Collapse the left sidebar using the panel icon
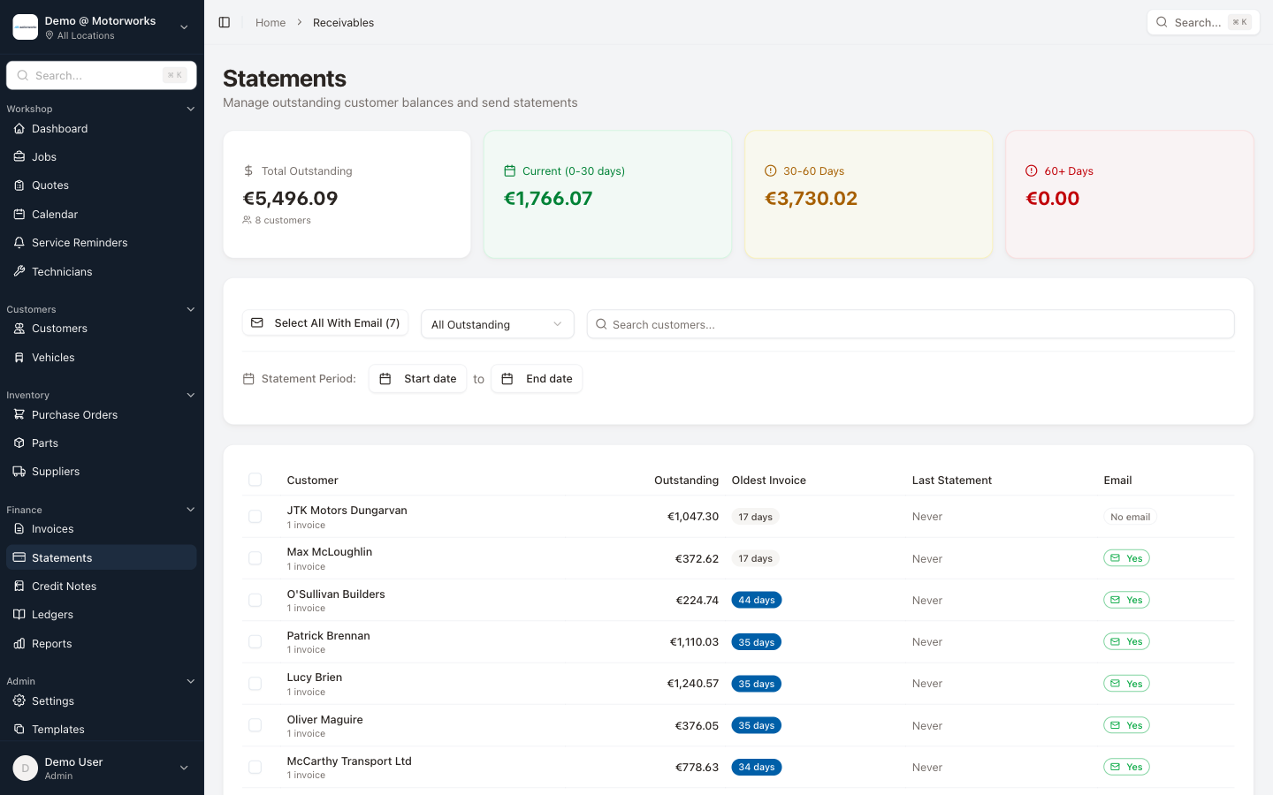Viewport: 1273px width, 795px height. (x=224, y=22)
